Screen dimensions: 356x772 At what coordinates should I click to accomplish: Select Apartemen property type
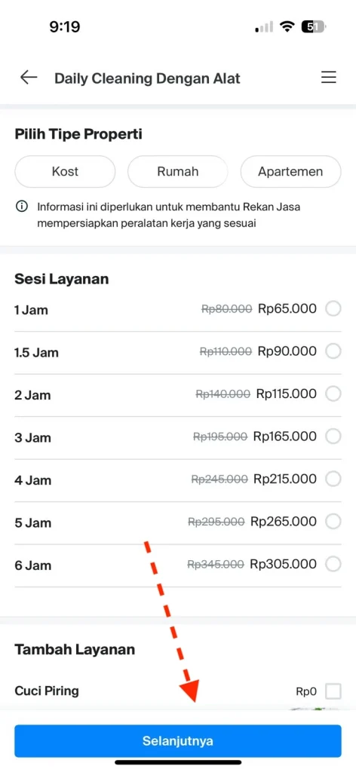click(290, 172)
